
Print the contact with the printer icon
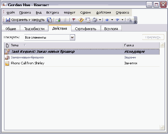coord(58,20)
